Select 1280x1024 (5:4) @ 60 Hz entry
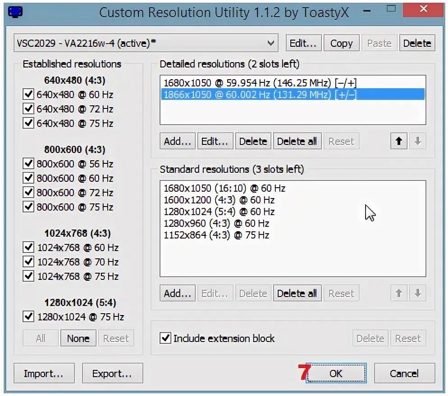Screen dimensions: 448x396 [293, 211]
